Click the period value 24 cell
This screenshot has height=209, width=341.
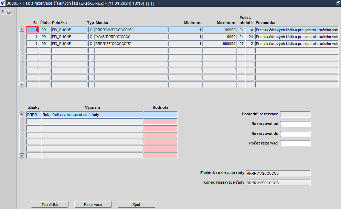[250, 37]
